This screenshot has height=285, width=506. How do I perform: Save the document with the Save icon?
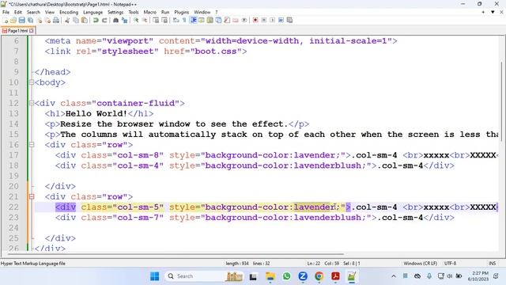pyautogui.click(x=21, y=20)
